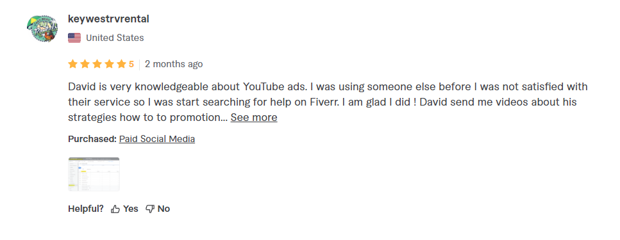
Task: Click the United States flag icon
Action: 74,38
